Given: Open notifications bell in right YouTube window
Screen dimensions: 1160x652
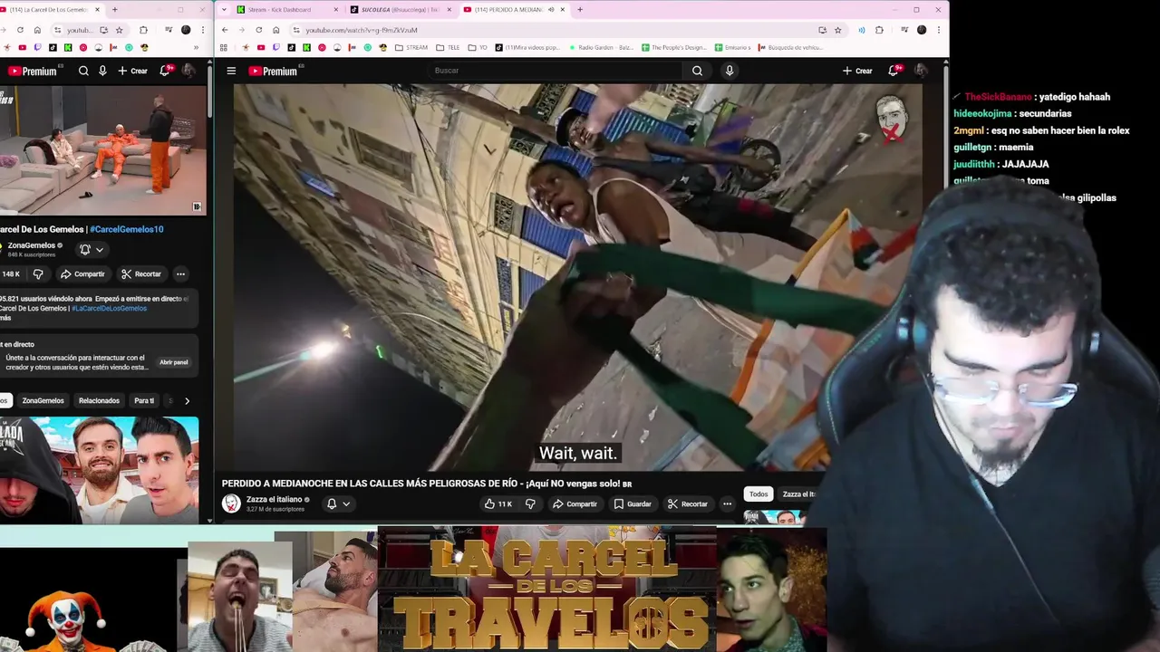Looking at the screenshot, I should pos(894,71).
